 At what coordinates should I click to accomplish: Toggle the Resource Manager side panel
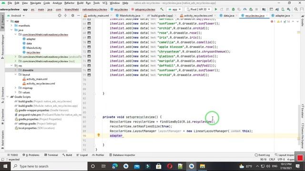click(x=2, y=47)
